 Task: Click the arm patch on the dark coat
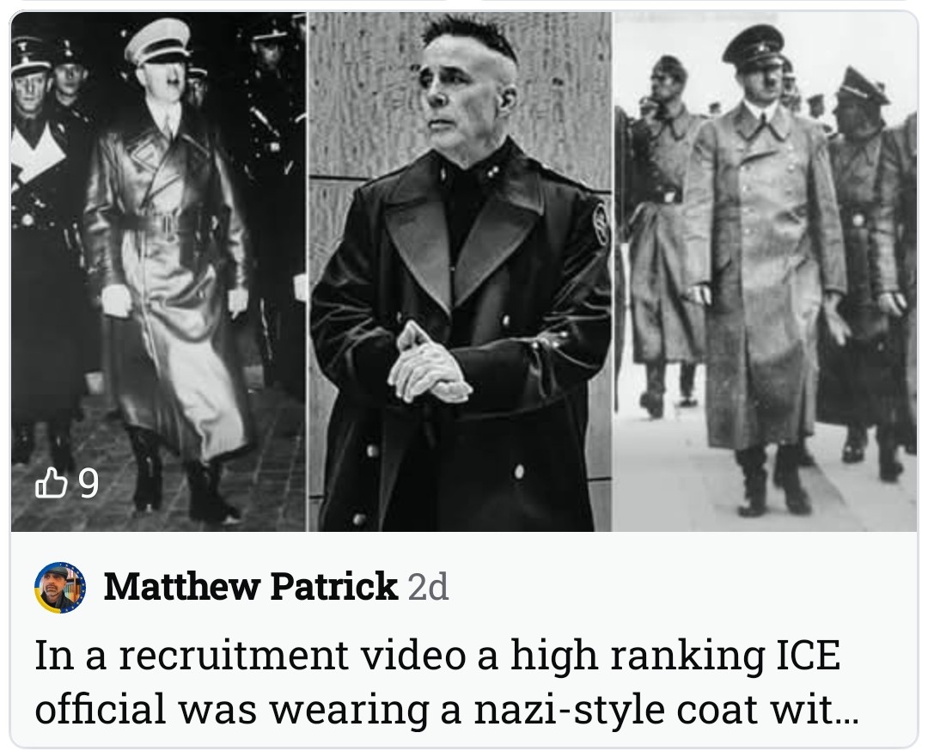tap(600, 224)
